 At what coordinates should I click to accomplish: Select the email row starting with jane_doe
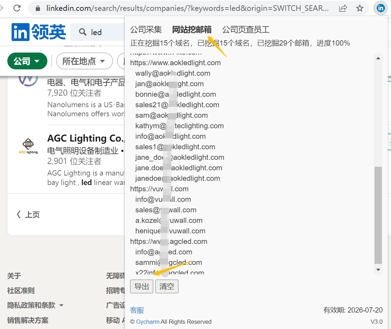[180, 157]
